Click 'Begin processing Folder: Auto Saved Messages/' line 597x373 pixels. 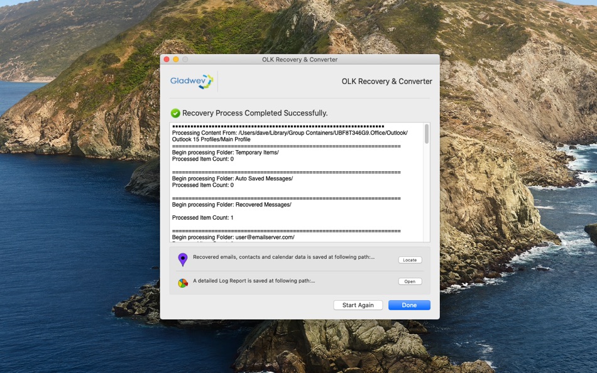coord(233,178)
